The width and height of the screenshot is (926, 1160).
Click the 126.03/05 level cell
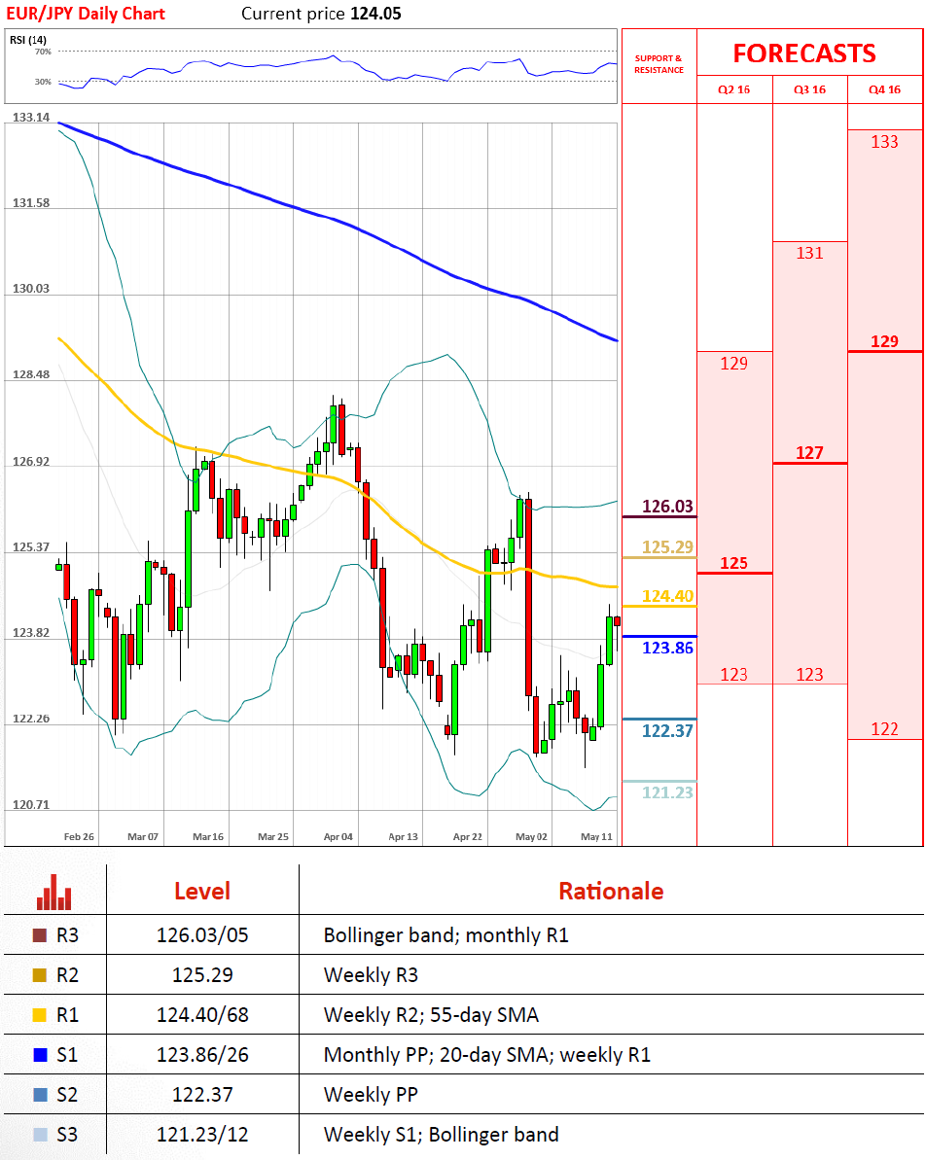click(202, 935)
